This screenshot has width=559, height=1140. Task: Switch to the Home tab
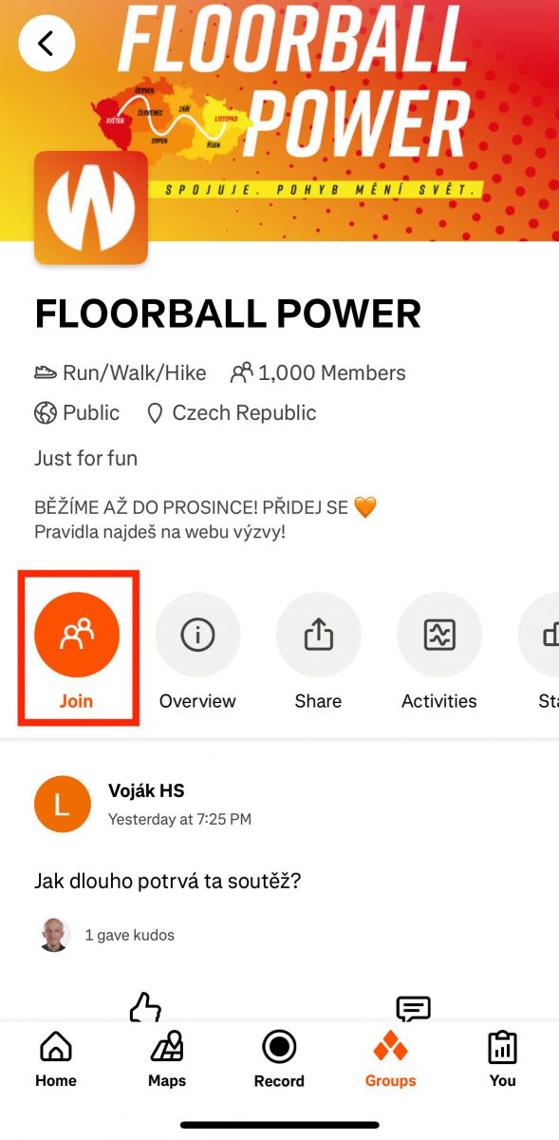56,1060
